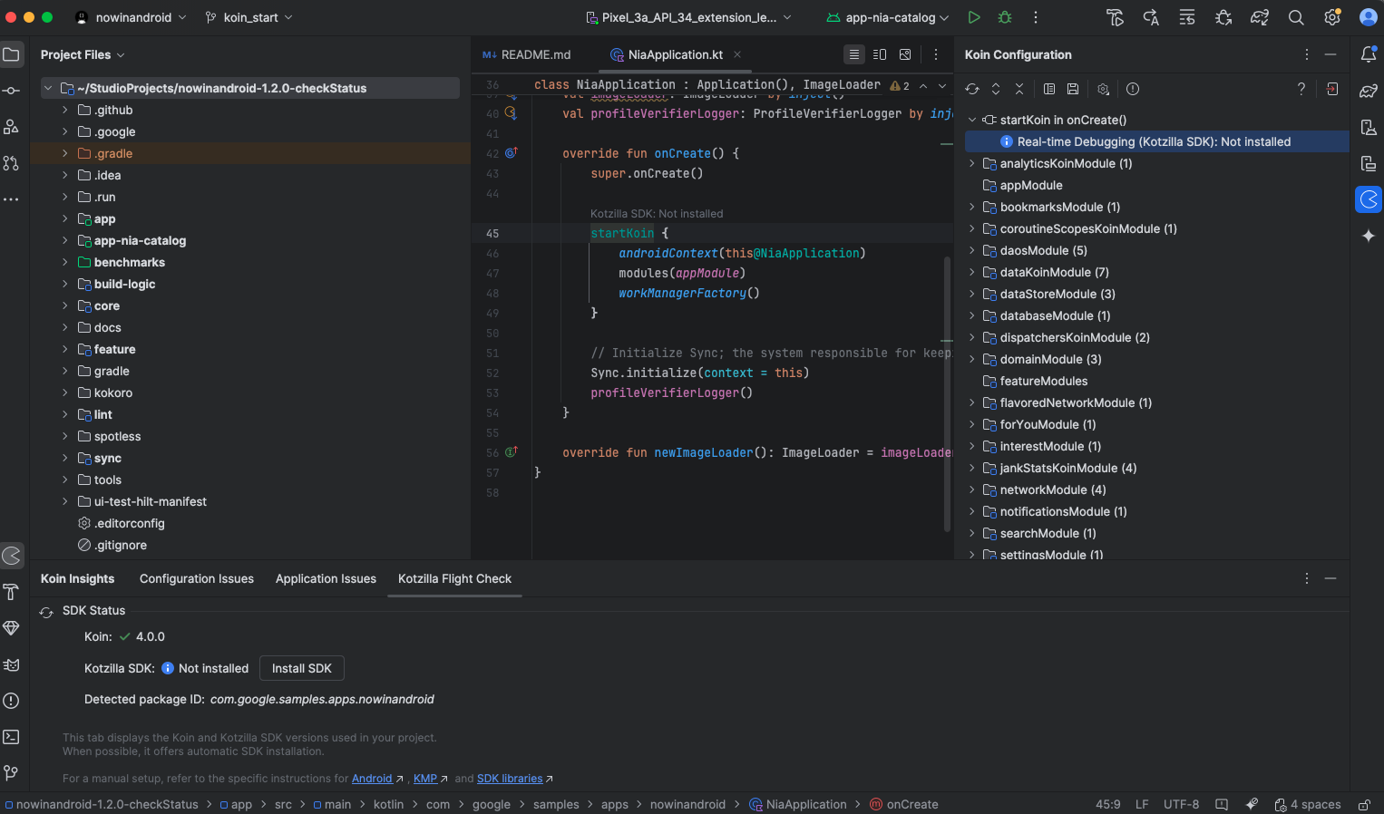
Task: Open the Koin tool window sidebar icon
Action: (x=1369, y=199)
